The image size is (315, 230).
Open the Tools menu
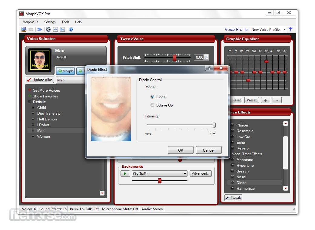[x=65, y=22]
